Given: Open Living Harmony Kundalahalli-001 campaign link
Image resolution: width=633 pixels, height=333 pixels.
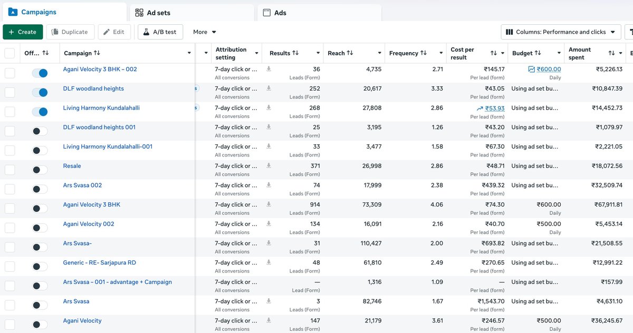Looking at the screenshot, I should pos(108,146).
